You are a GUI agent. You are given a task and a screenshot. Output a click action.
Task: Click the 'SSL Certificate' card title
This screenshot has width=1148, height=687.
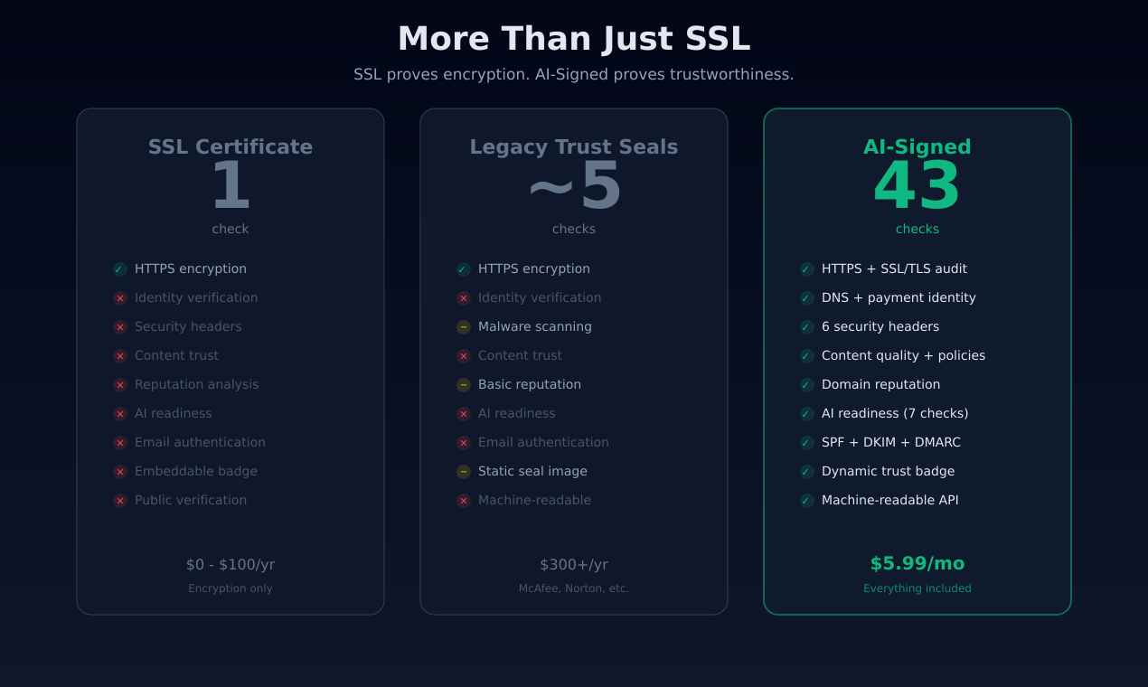[x=231, y=146]
